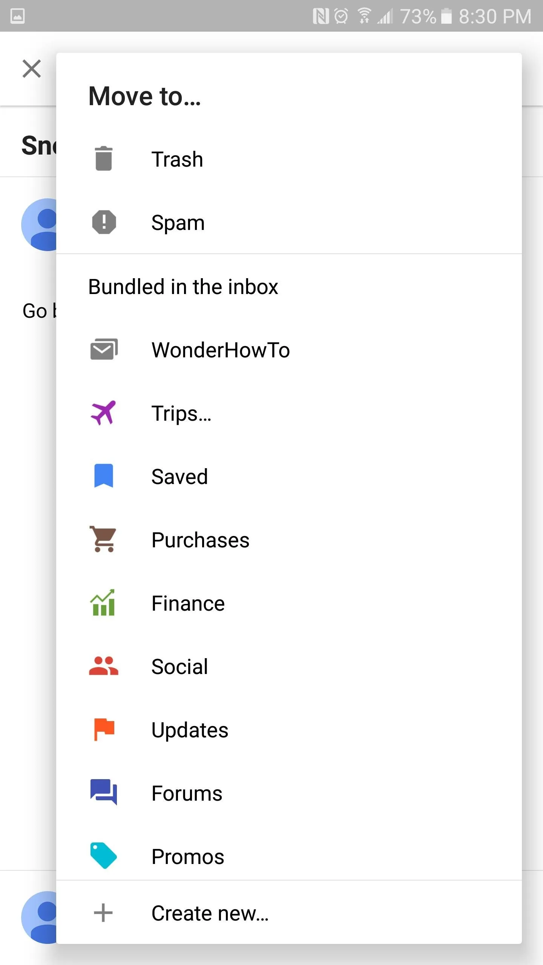Screen dimensions: 543x965
Task: Select the Create new… option
Action: tap(289, 913)
